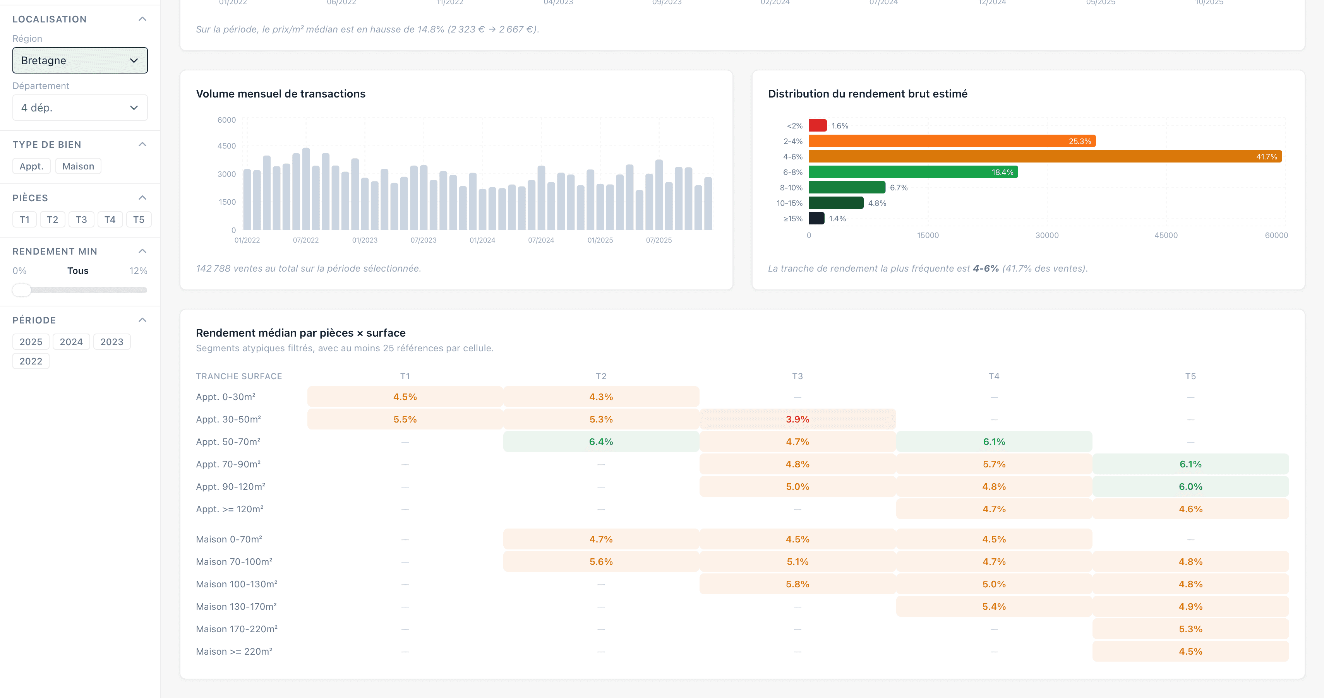Viewport: 1324px width, 698px height.
Task: Click the T1 column header in the table
Action: tap(405, 376)
